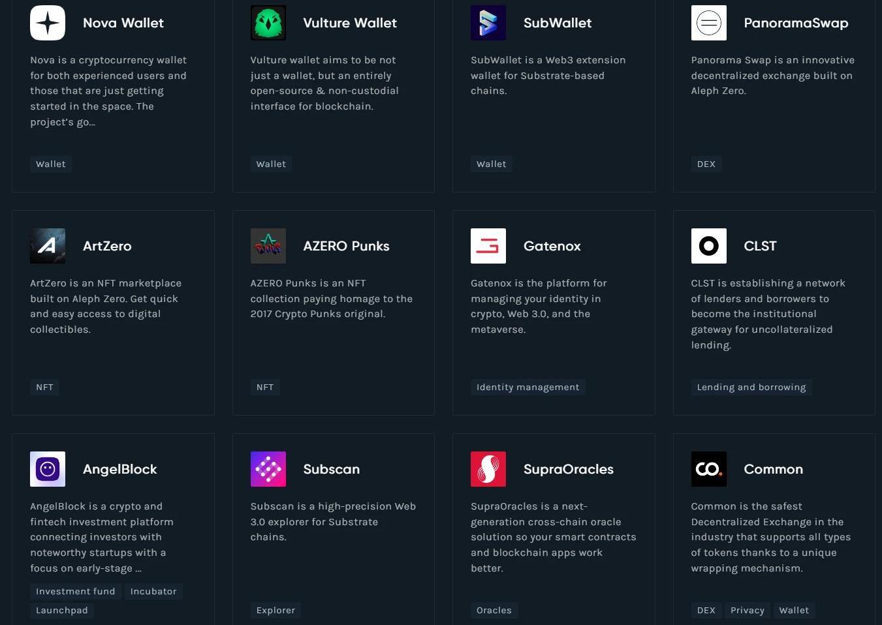The width and height of the screenshot is (882, 625).
Task: Click the Nova Wallet star logo icon
Action: 48,23
